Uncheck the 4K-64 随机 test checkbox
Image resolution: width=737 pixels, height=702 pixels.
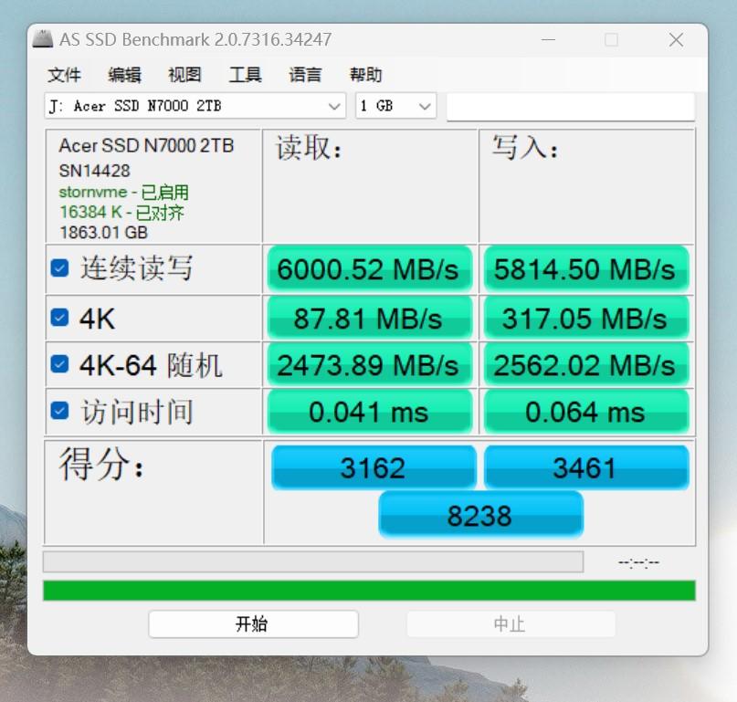(x=59, y=363)
